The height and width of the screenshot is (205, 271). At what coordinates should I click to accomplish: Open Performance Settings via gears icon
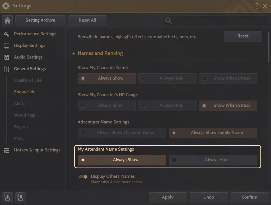[7, 34]
